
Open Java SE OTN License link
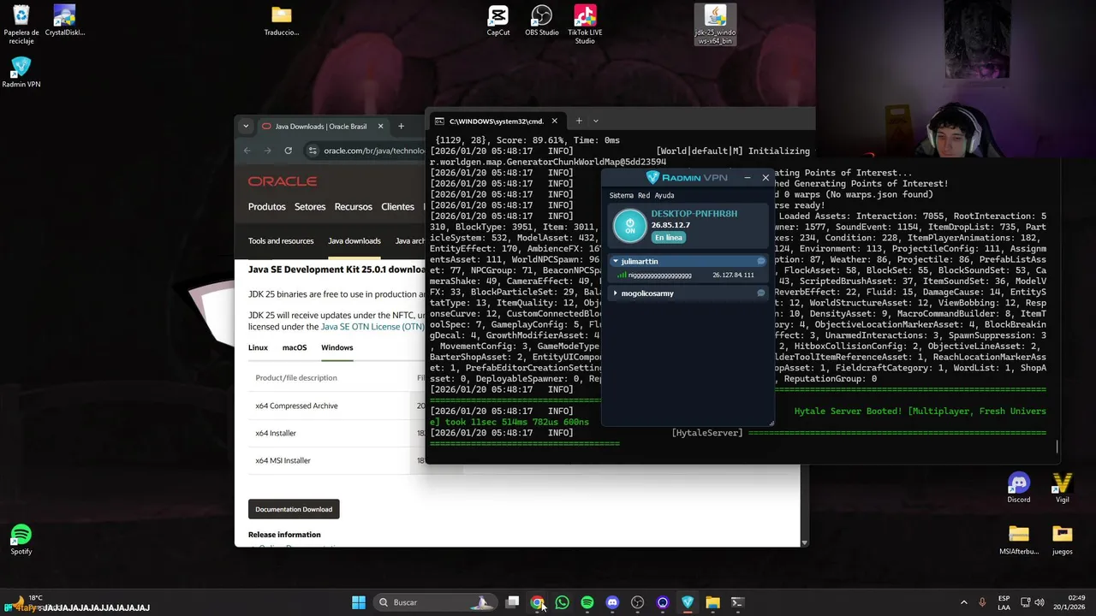tap(372, 326)
